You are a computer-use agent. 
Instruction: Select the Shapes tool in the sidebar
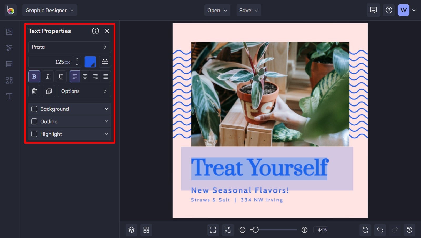9,80
